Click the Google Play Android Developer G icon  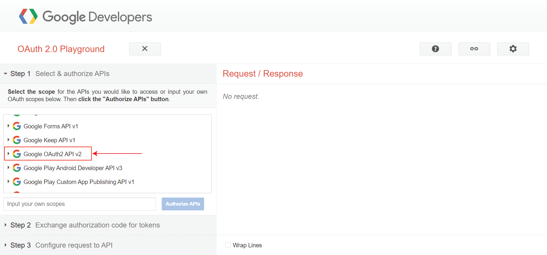point(17,168)
